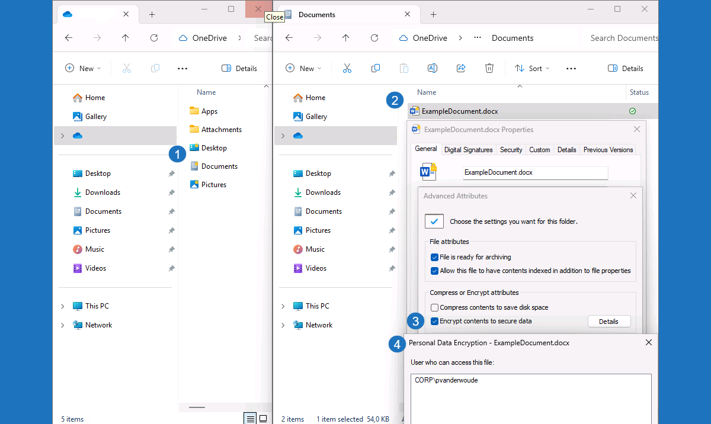Click Delete trash icon in Documents window

coord(489,68)
